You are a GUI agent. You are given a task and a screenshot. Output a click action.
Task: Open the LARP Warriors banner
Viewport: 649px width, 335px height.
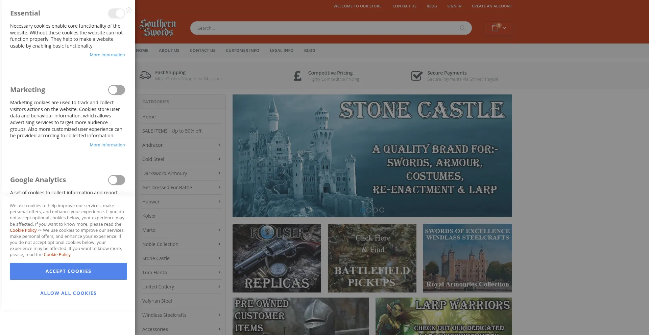point(444,316)
